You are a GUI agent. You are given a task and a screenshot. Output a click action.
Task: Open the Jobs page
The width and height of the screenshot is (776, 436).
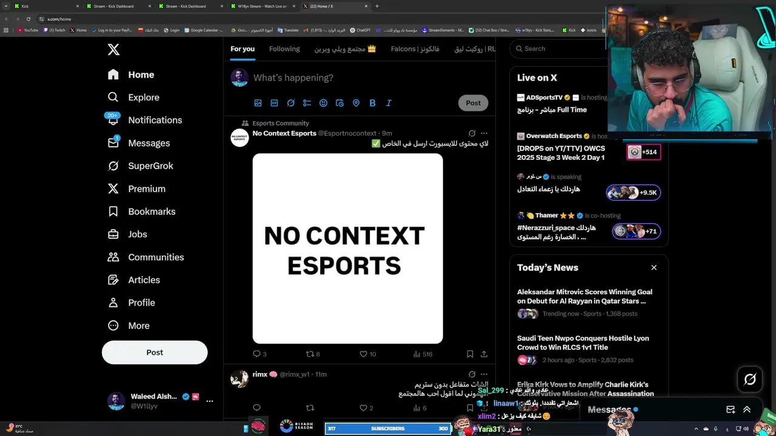click(127, 234)
